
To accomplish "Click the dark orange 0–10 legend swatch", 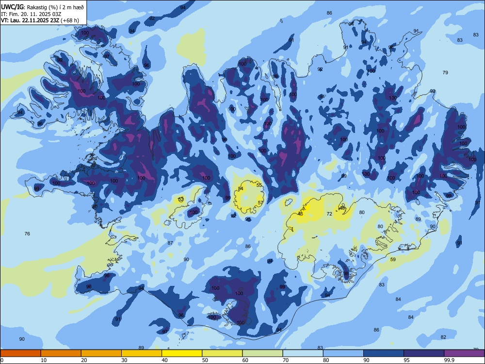I will click(x=20, y=353).
